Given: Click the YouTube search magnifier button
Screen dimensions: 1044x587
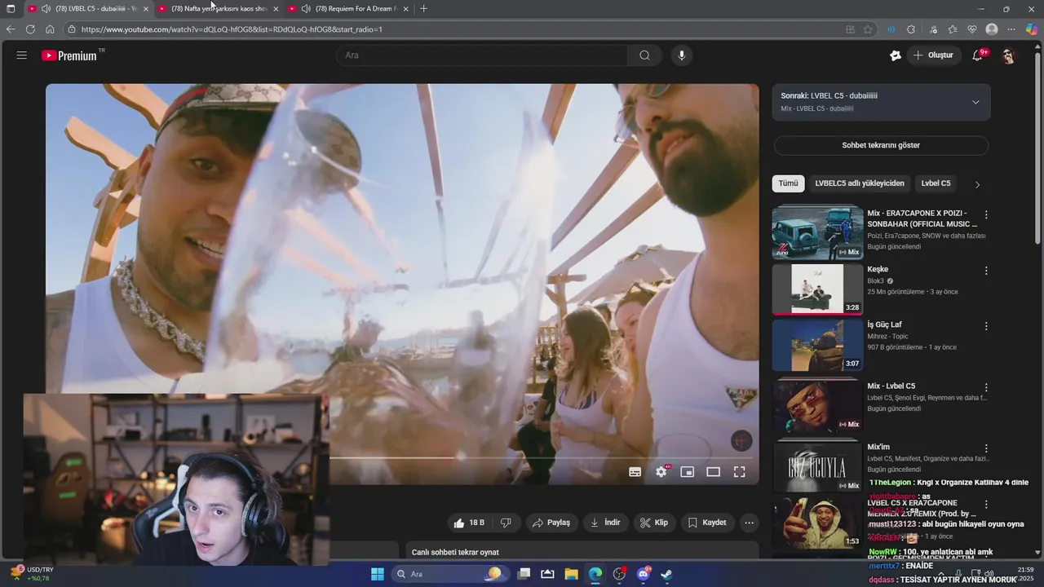Looking at the screenshot, I should click(x=644, y=55).
